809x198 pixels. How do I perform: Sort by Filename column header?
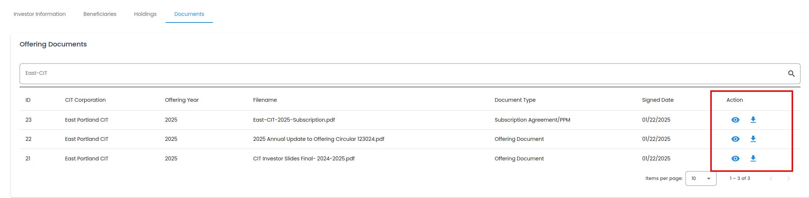265,100
